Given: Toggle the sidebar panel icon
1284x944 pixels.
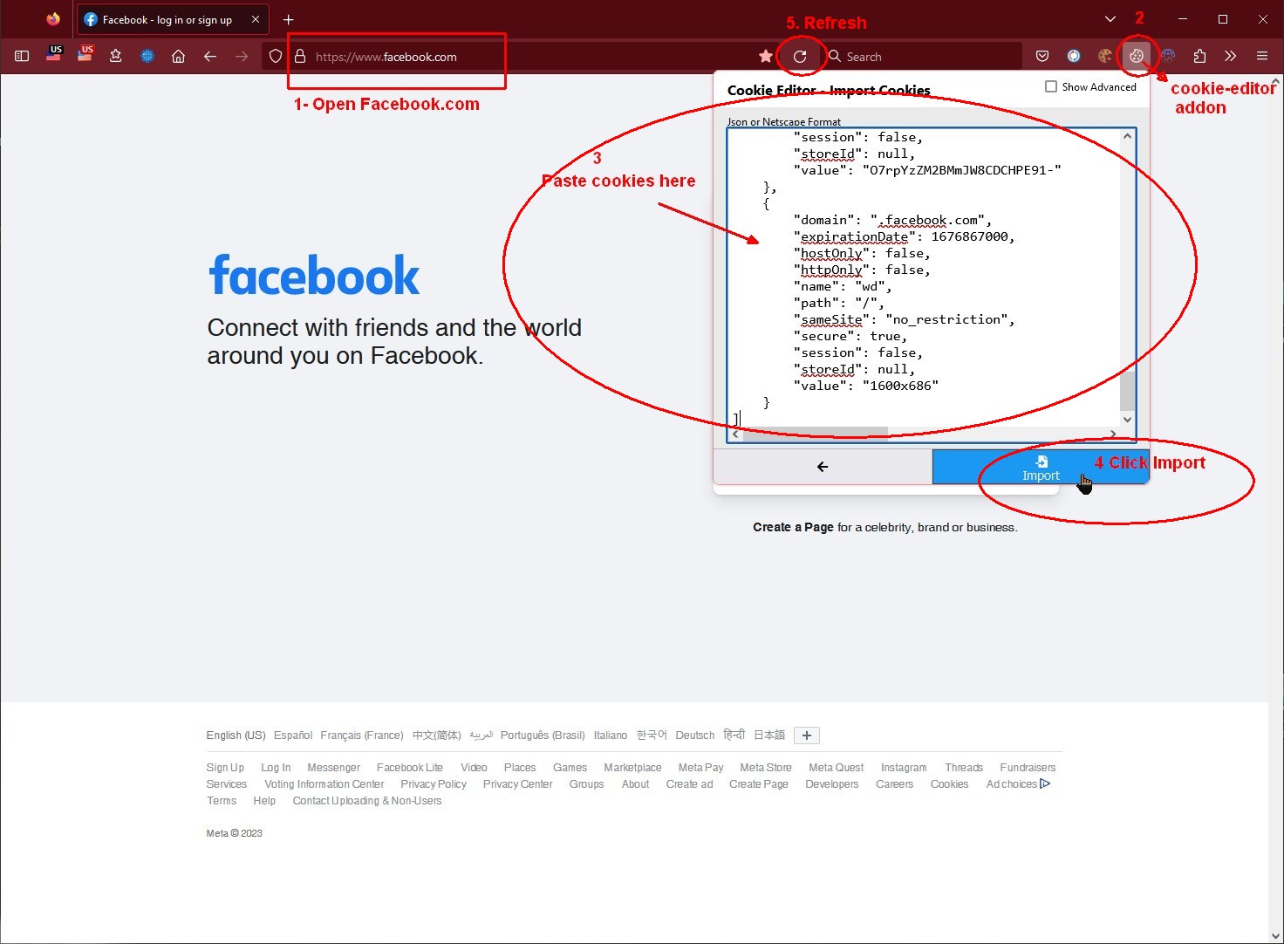Looking at the screenshot, I should [x=22, y=57].
